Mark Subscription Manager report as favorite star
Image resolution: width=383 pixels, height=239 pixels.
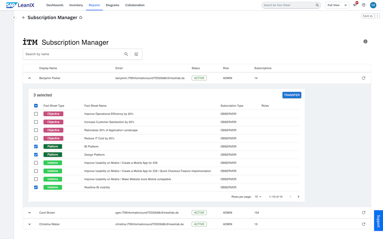tap(80, 18)
